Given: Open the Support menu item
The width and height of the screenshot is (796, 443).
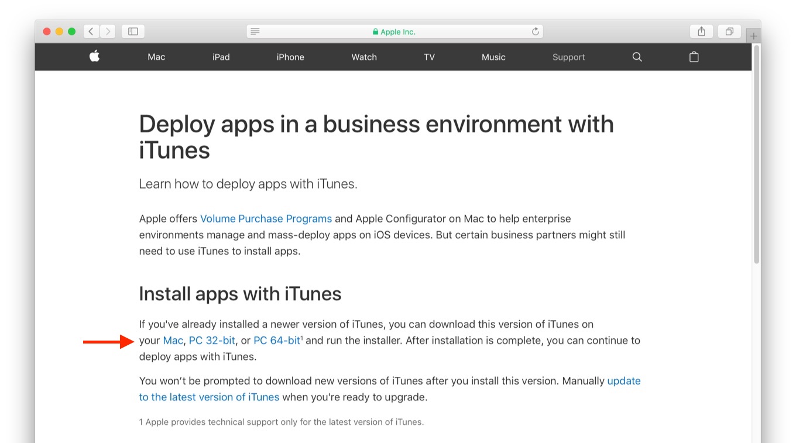Looking at the screenshot, I should (x=569, y=57).
